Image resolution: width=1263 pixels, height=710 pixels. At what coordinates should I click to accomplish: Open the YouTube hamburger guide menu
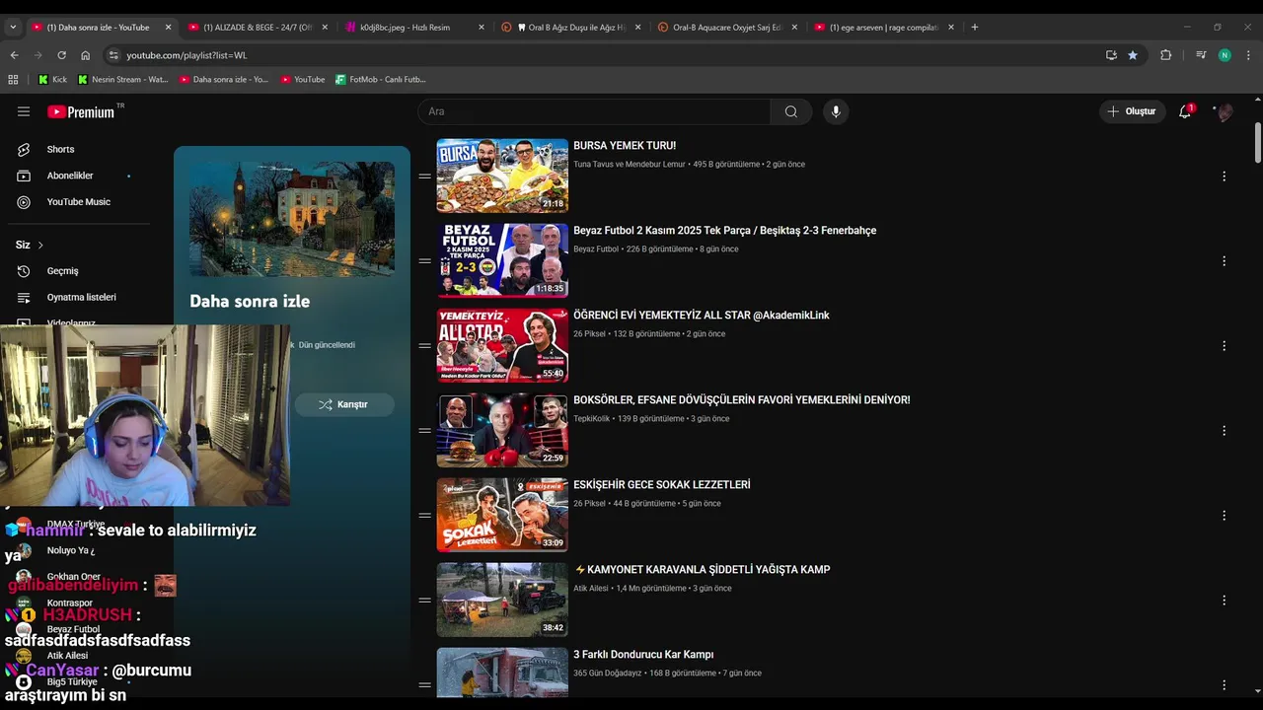(24, 111)
